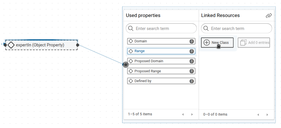
Task: Go to next page of Used properties
Action: (192, 114)
